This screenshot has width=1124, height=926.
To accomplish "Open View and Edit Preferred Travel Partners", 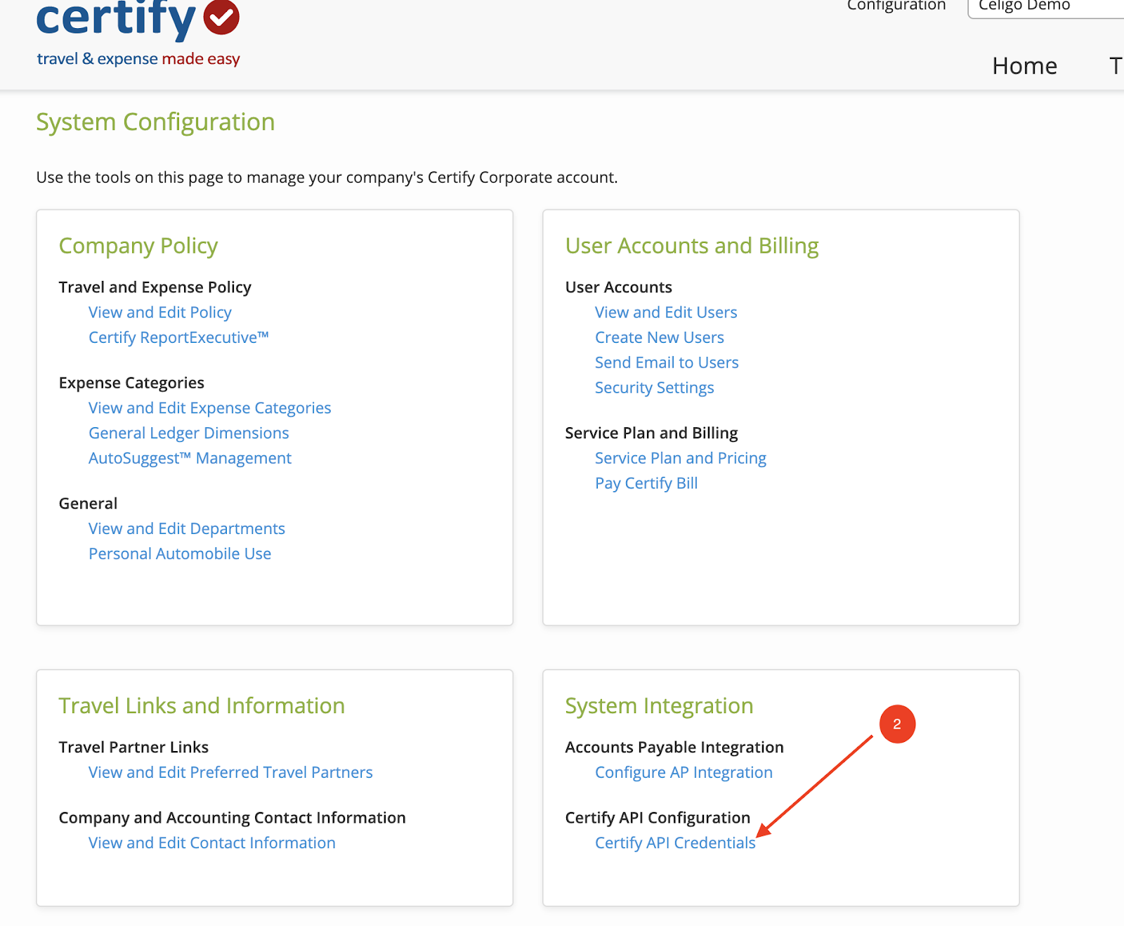I will coord(230,773).
